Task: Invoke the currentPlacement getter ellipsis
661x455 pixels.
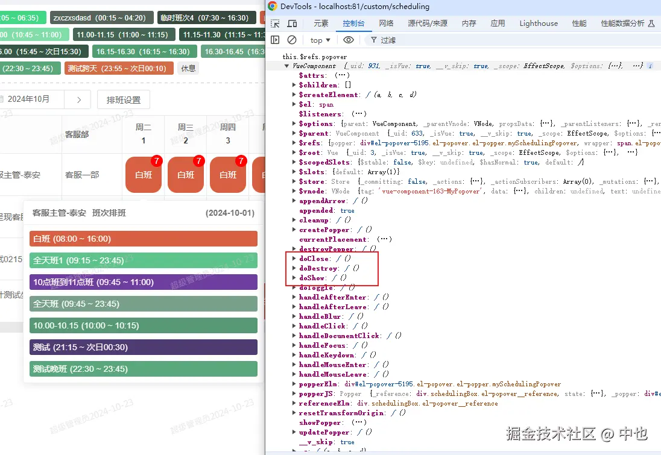Action: 384,239
